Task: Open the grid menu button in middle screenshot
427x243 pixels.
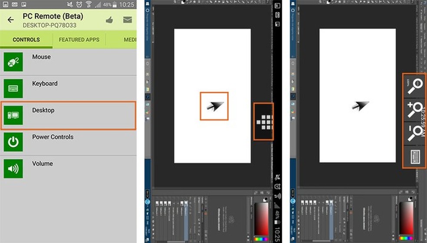Action: coord(263,121)
